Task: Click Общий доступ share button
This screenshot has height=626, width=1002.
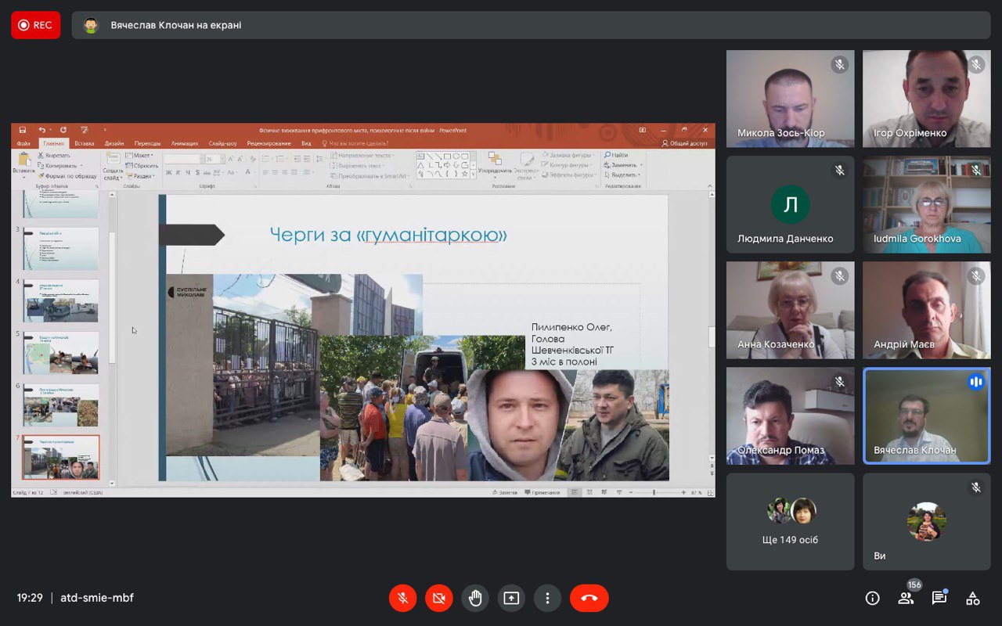Action: tap(685, 143)
